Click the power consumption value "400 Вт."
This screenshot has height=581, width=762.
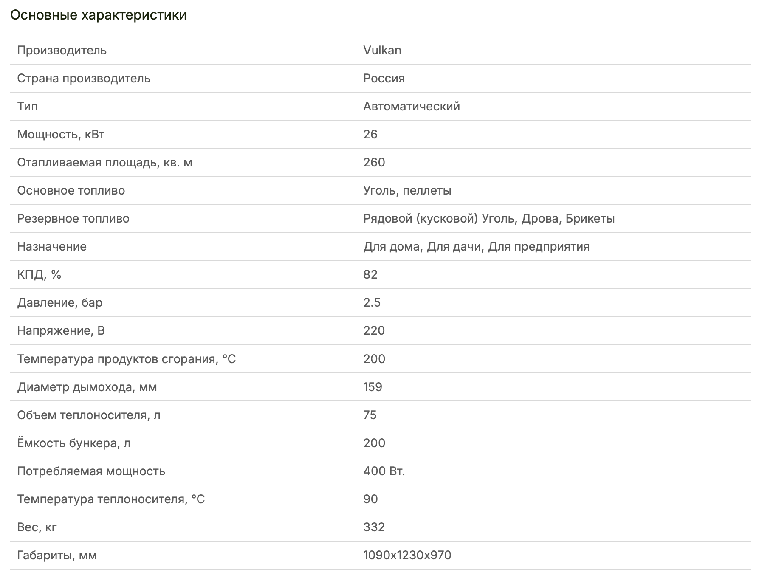click(x=384, y=471)
